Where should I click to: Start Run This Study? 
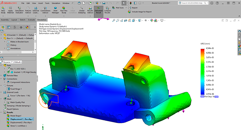point(64,10)
